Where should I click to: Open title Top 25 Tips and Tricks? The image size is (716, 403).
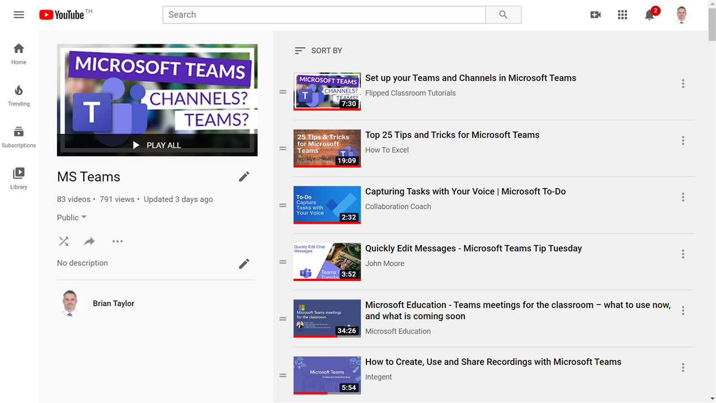point(453,135)
